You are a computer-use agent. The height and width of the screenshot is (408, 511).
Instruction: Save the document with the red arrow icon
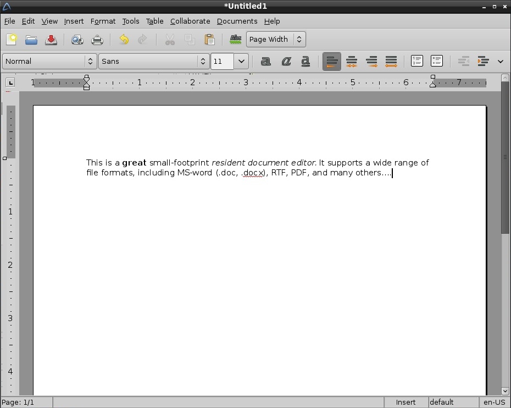point(51,40)
